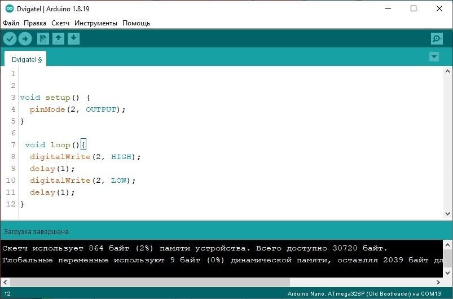
Task: Open a sketch with the up-arrow icon
Action: click(x=58, y=38)
